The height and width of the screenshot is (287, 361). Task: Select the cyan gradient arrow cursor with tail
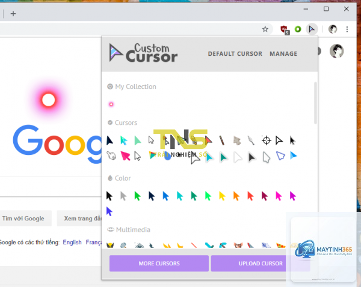[x=124, y=140]
